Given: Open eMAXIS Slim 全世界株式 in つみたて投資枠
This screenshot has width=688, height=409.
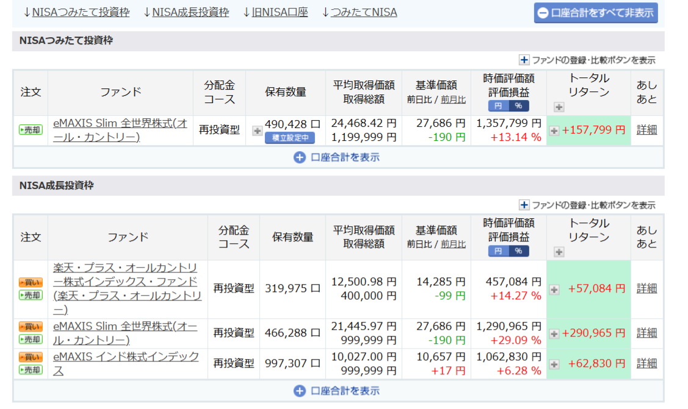Looking at the screenshot, I should point(120,130).
